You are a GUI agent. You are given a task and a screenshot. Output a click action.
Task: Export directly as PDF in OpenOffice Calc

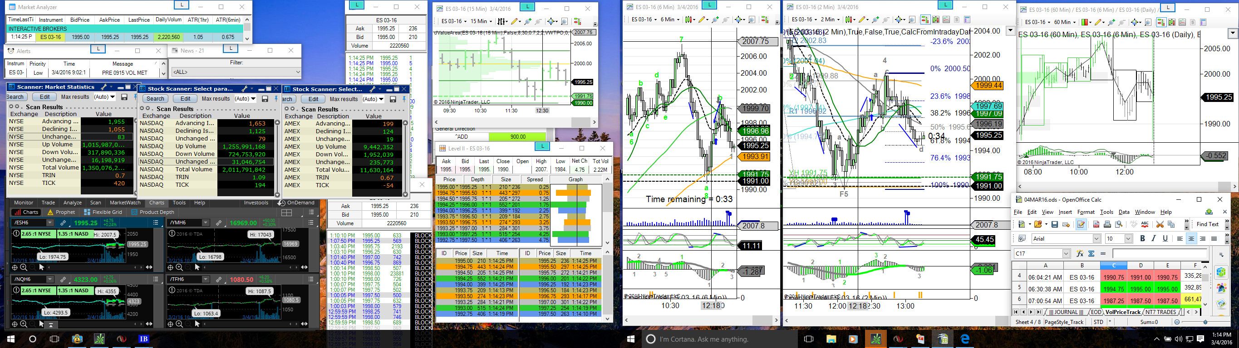pos(1096,224)
